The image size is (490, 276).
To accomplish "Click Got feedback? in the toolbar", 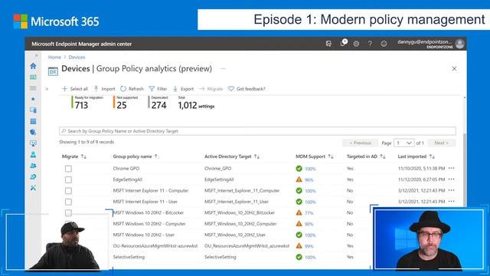I will pos(247,89).
